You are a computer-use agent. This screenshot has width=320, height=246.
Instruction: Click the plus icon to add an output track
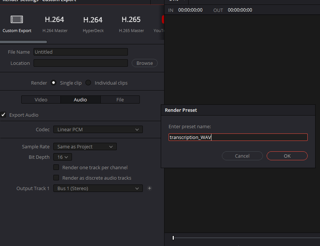pyautogui.click(x=150, y=188)
